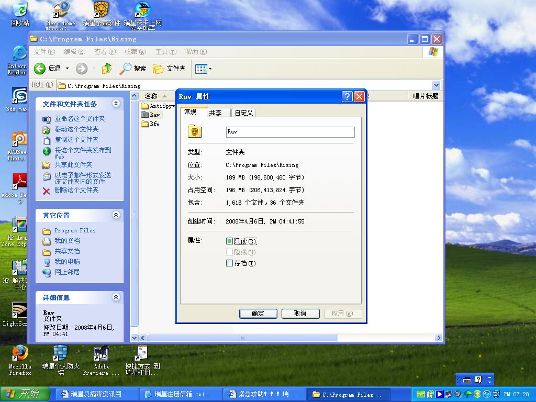Viewport: 536px width, 402px height.
Task: Collapse the Other Places panel
Action: pos(116,215)
